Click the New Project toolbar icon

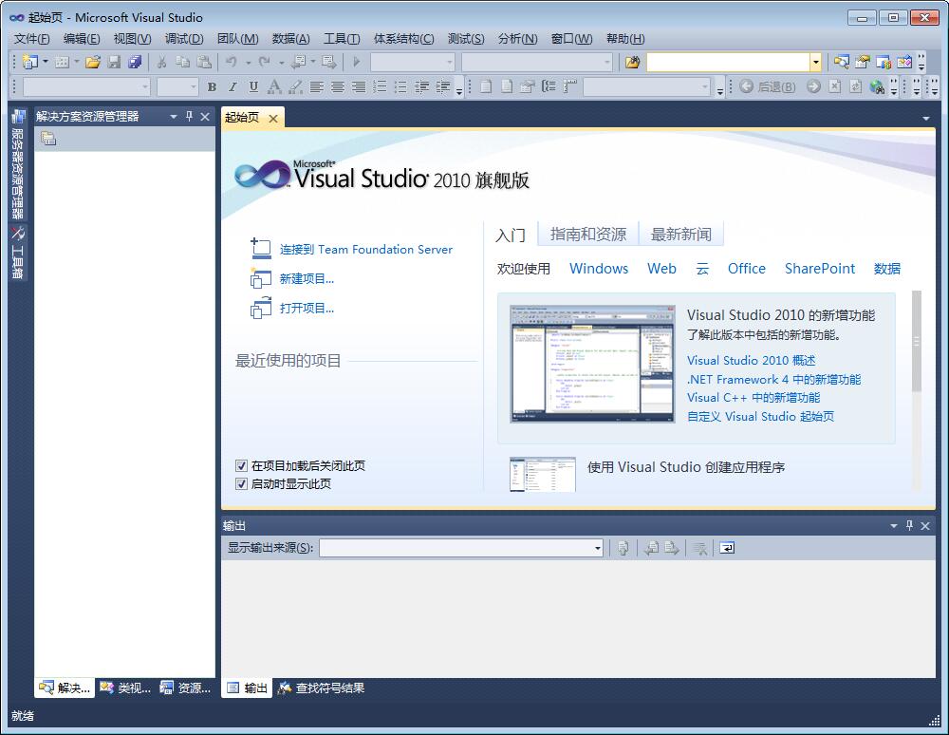(29, 62)
